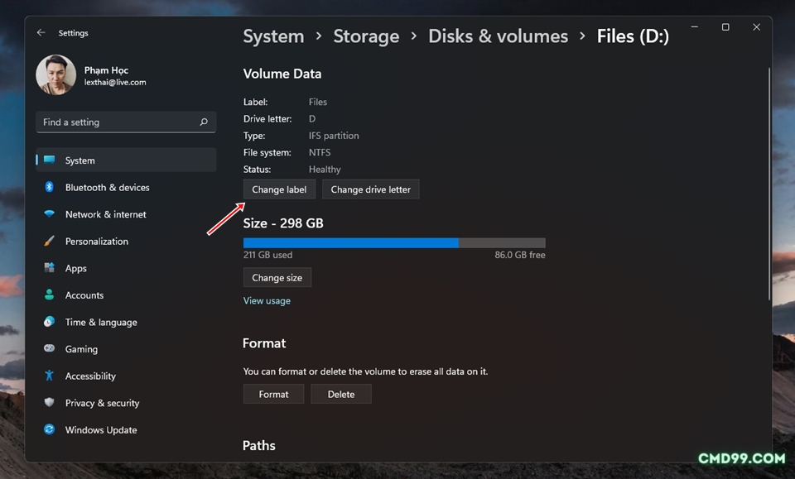The image size is (795, 479).
Task: Click the Change size button
Action: click(277, 277)
